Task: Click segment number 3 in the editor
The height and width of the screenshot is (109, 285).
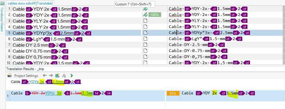Action: click(x=9, y=21)
